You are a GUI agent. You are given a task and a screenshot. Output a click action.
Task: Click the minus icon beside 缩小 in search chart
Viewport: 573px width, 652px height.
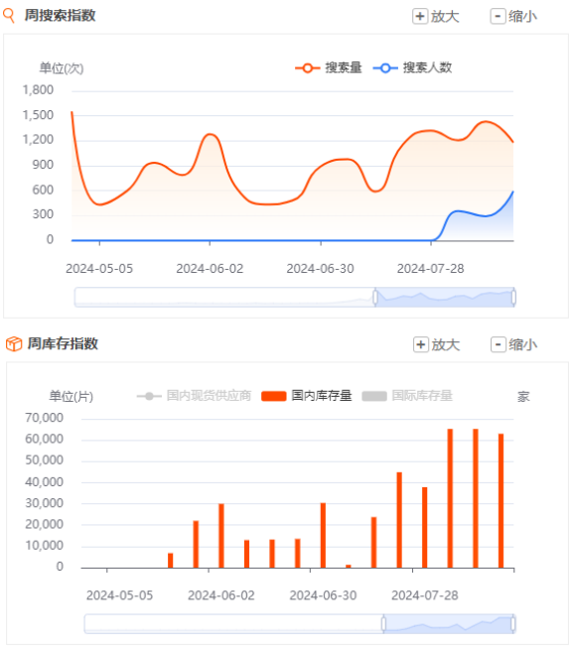click(498, 16)
